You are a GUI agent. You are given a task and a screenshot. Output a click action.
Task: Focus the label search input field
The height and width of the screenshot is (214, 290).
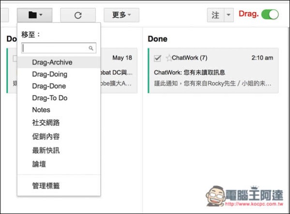[59, 48]
